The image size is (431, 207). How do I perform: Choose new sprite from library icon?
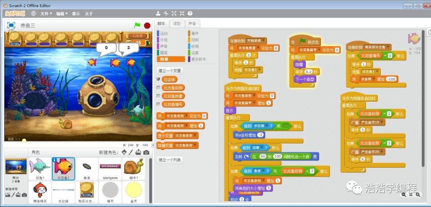point(124,152)
